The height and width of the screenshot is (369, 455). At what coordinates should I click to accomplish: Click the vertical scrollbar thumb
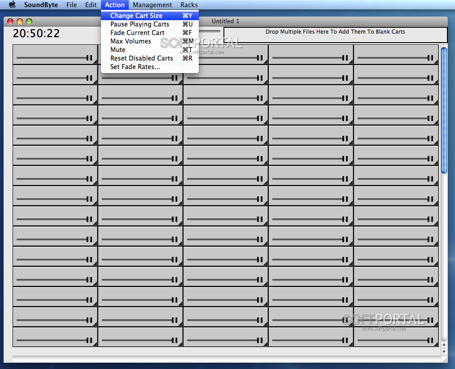(444, 110)
